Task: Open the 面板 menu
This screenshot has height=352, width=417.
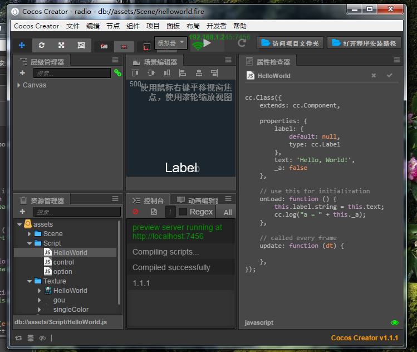Action: click(x=173, y=26)
